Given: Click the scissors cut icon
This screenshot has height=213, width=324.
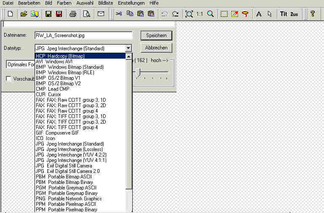Looking at the screenshot, I should [x=119, y=14].
